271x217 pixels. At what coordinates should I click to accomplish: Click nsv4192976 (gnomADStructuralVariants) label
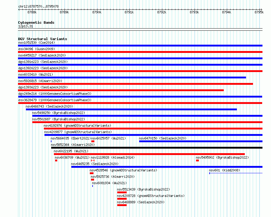point(77,126)
